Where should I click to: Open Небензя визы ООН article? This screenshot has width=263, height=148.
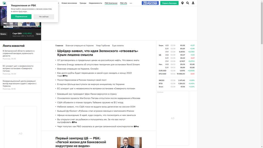tap(96, 107)
